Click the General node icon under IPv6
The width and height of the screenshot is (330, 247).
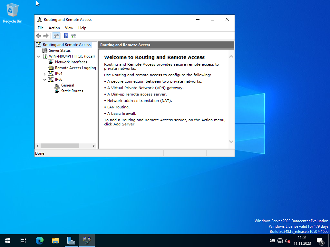point(57,85)
